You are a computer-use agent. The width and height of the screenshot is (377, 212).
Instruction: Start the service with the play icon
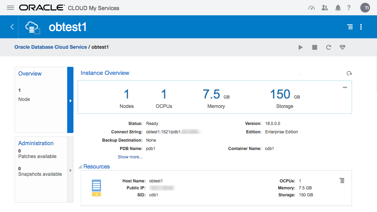300,47
